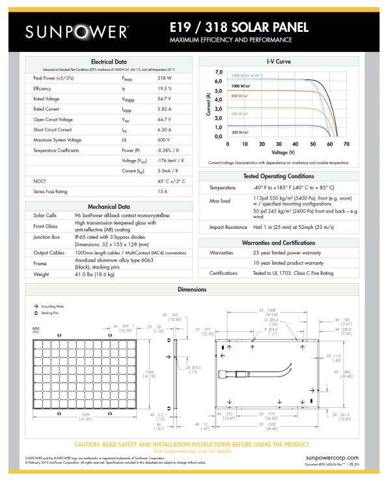
Task: Click the 'Front Glass' row label
Action: tap(45, 226)
